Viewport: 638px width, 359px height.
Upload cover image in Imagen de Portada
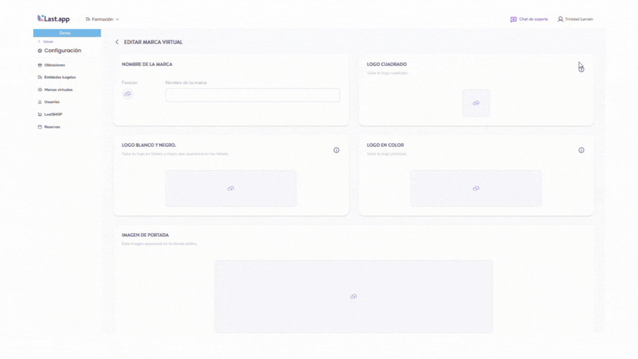click(353, 296)
